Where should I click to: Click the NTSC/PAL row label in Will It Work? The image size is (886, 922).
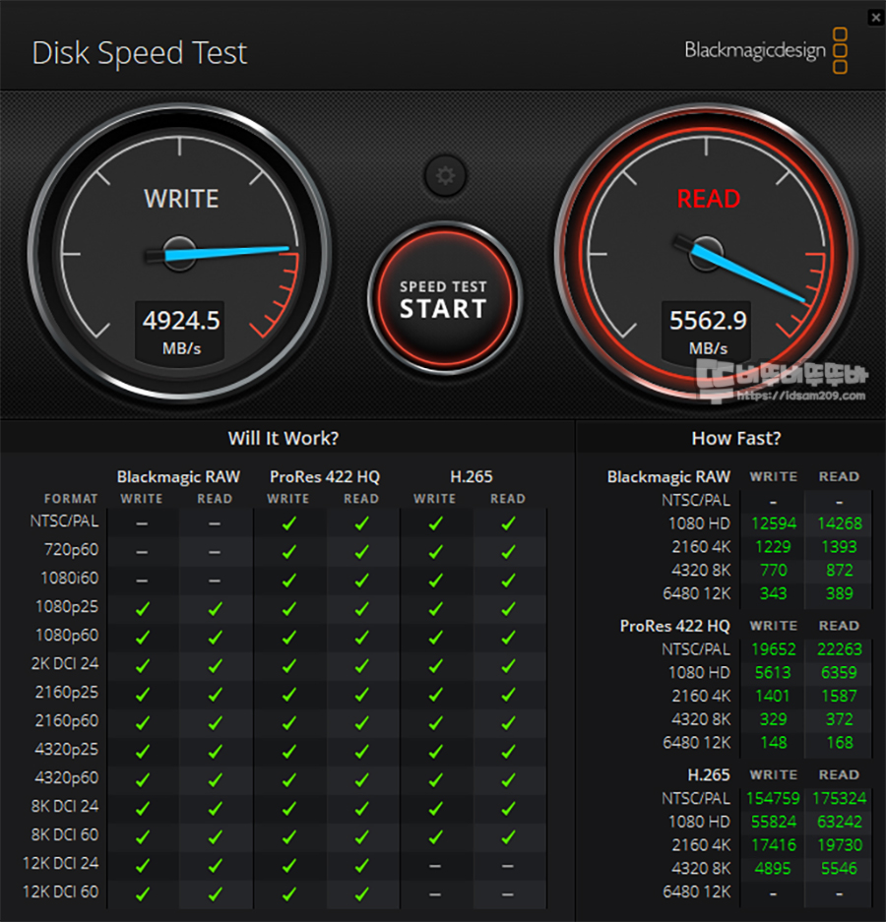[x=64, y=521]
